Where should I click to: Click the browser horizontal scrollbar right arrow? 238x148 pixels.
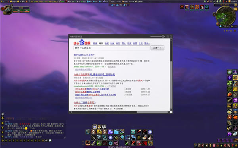coord(169,112)
